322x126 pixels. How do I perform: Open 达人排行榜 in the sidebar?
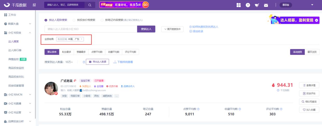15,50
